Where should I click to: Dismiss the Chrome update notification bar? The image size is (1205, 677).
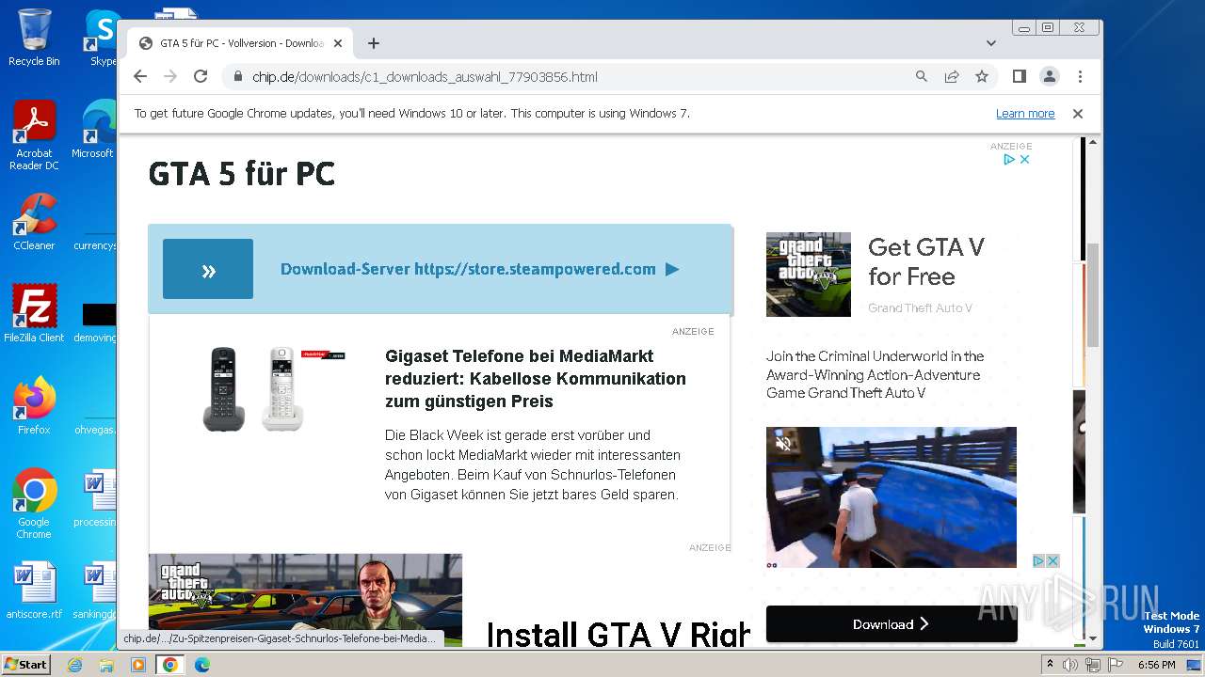point(1078,114)
